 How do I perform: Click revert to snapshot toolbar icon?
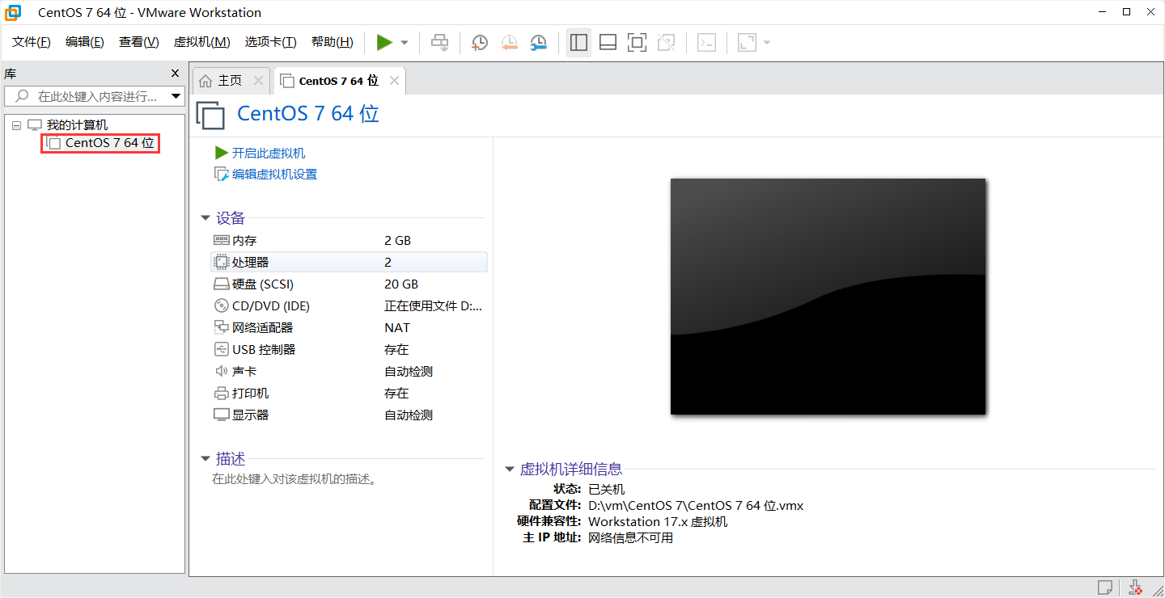click(x=509, y=43)
